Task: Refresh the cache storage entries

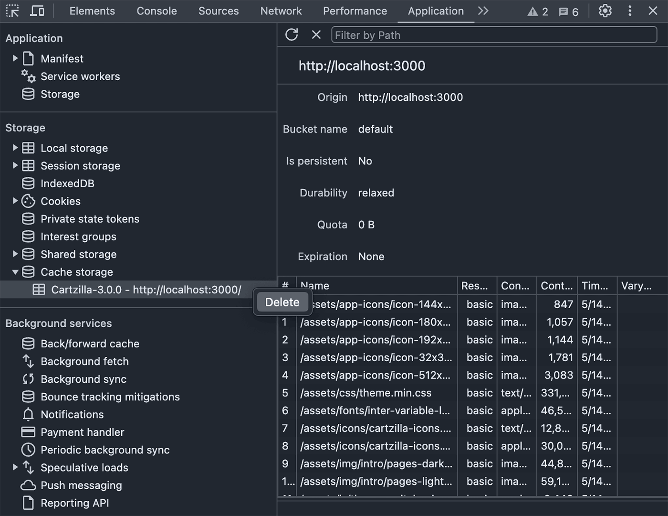Action: tap(292, 34)
